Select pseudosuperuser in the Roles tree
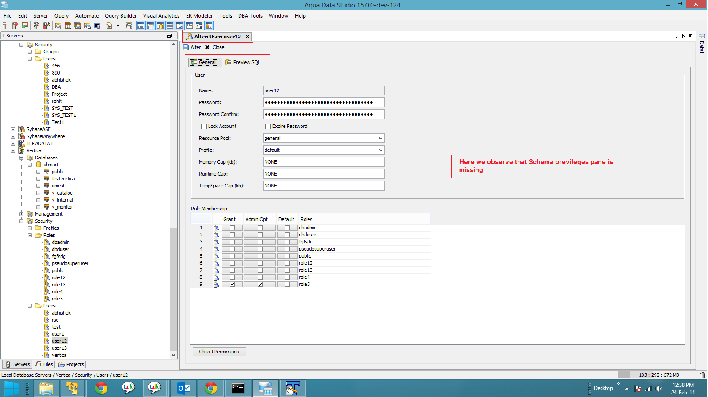708x397 pixels. pos(70,263)
